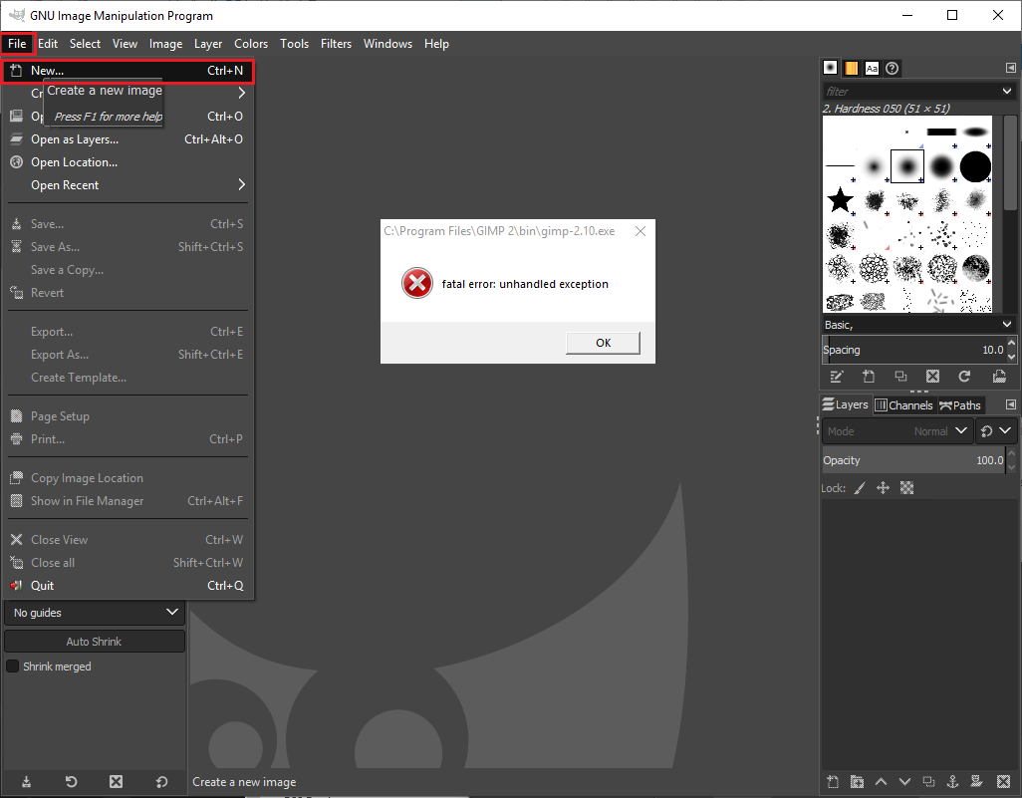This screenshot has width=1022, height=798.
Task: Open the Colors menu
Action: point(251,44)
